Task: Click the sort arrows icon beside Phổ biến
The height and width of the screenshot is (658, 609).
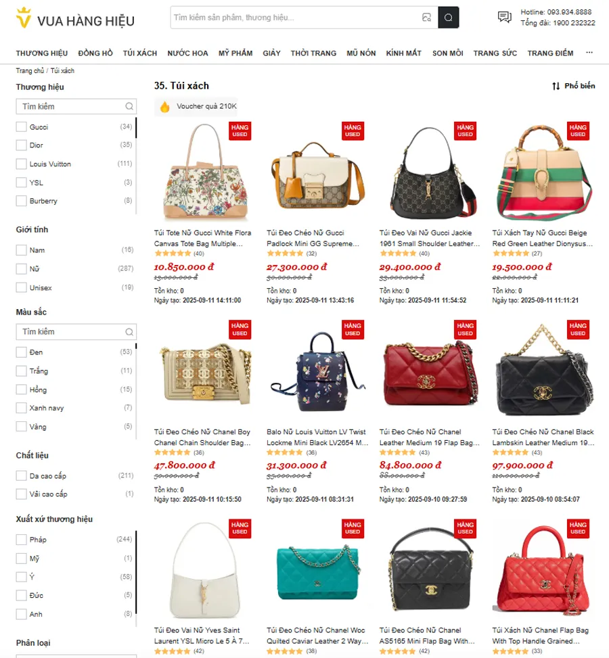Action: click(556, 86)
